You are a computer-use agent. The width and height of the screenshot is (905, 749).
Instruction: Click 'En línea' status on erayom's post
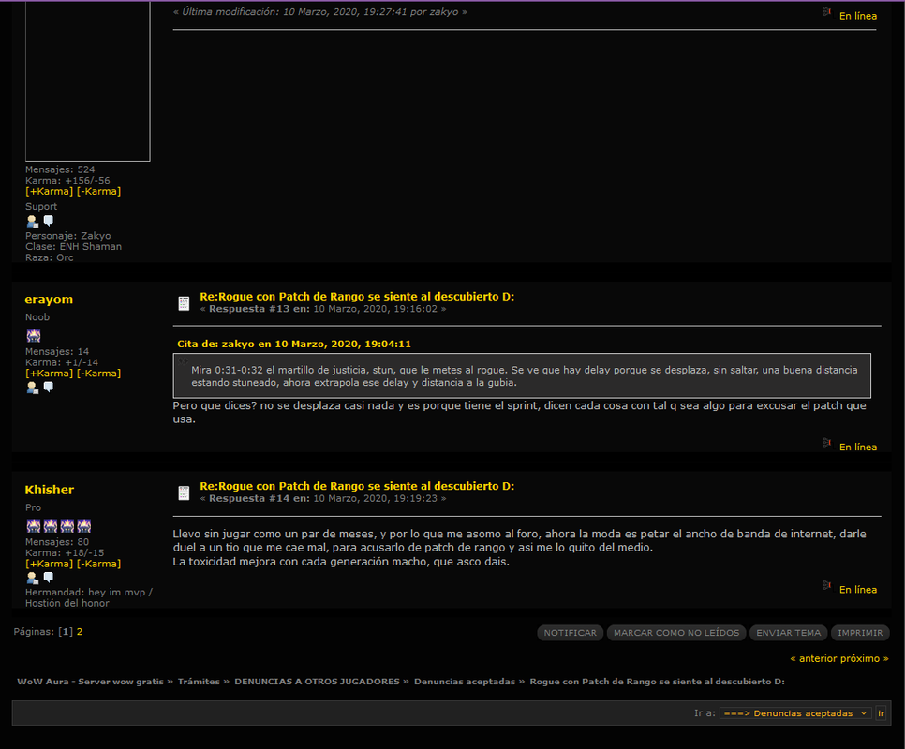click(x=857, y=447)
